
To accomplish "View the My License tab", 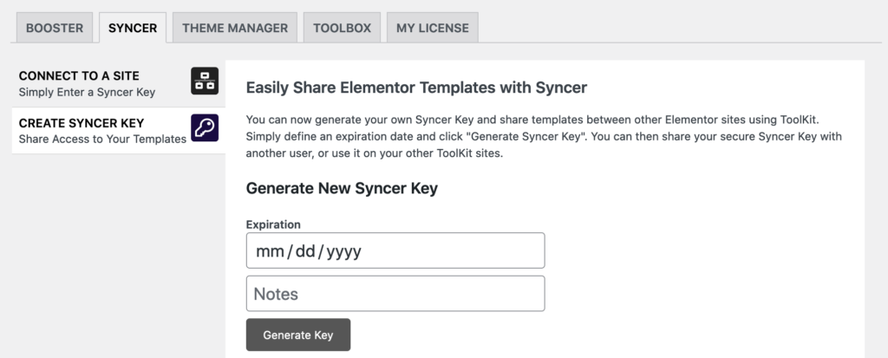I will 433,28.
